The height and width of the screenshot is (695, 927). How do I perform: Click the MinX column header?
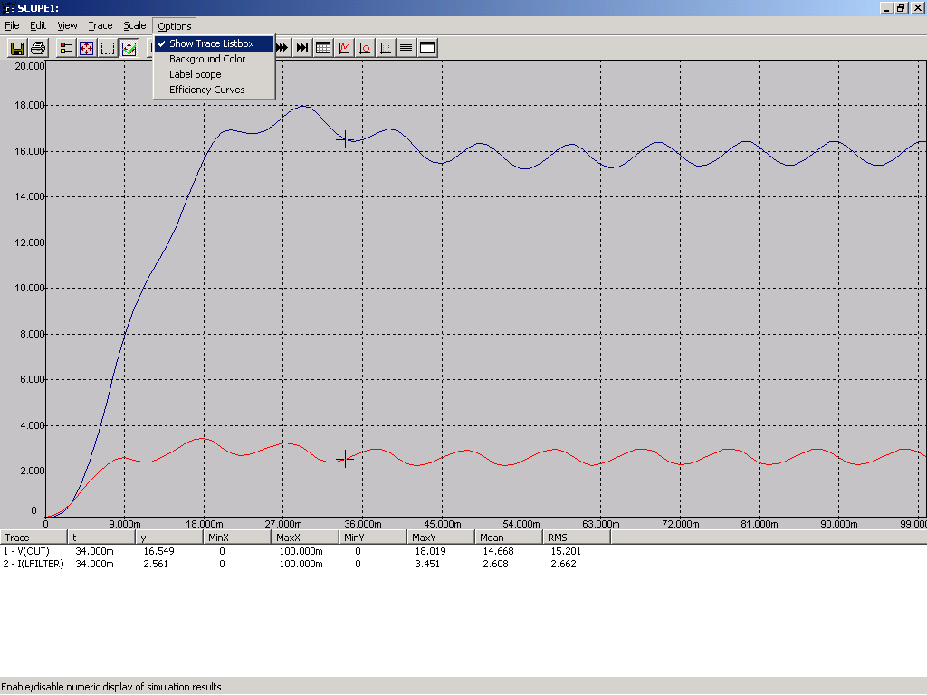238,538
